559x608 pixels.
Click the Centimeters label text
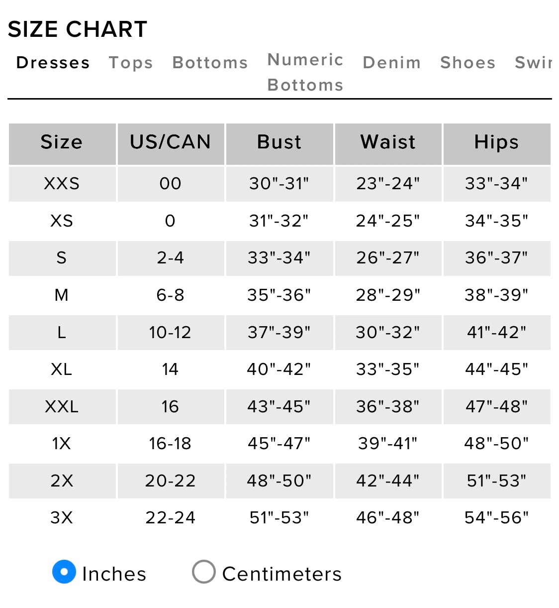pos(282,574)
